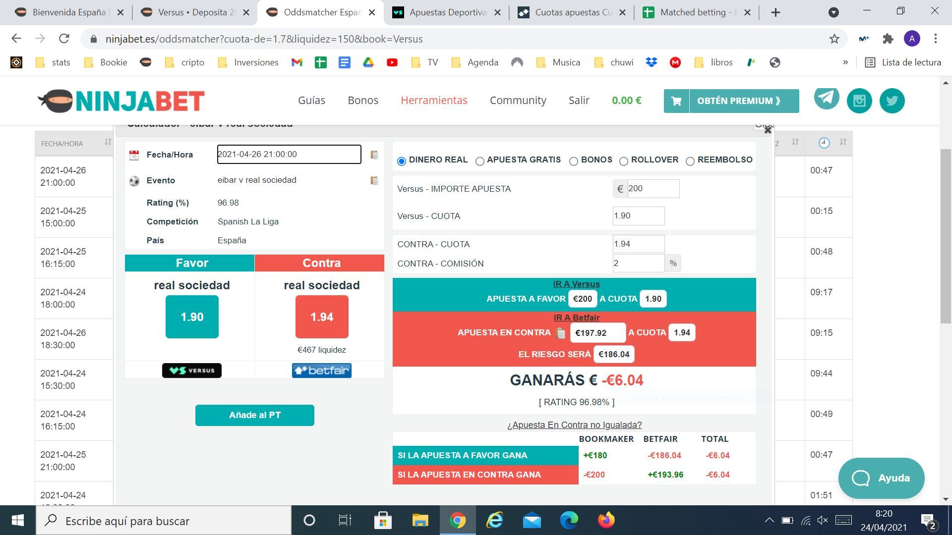Follow IR A Betfair link
Screen dimensions: 952x535
tap(576, 318)
